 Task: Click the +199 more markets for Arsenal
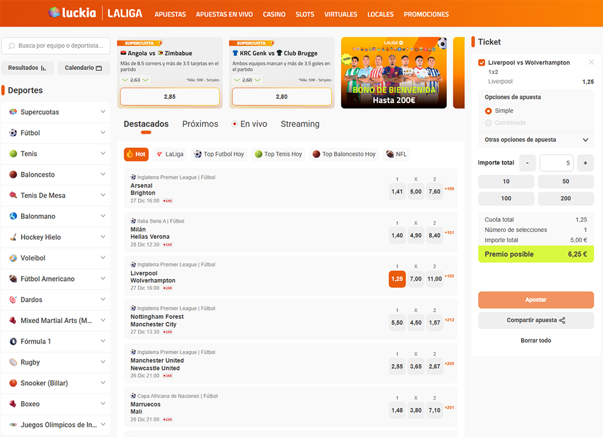tap(450, 189)
